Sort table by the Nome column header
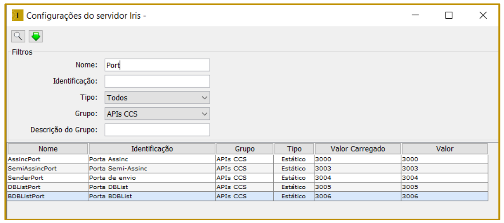 48,149
